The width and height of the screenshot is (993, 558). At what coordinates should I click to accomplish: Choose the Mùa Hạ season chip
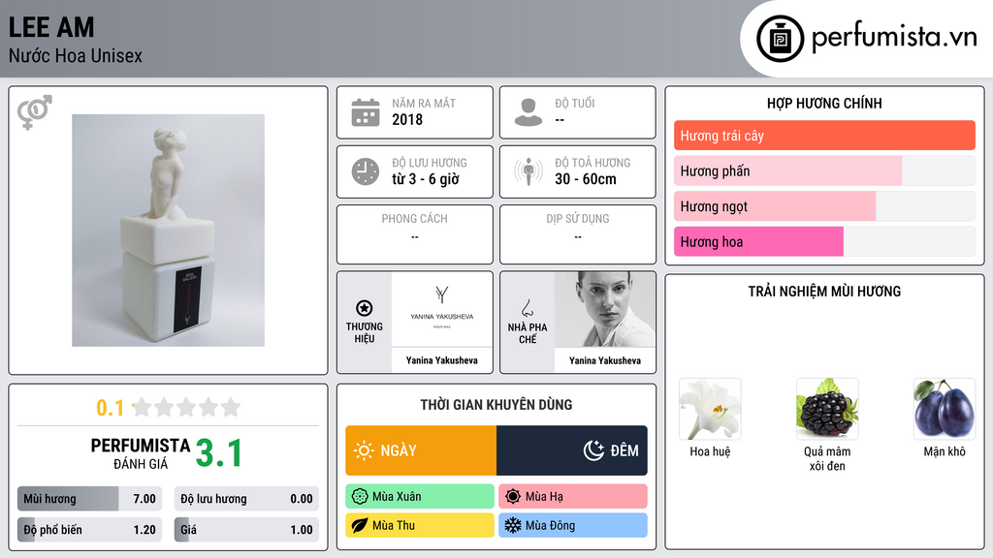pos(573,497)
